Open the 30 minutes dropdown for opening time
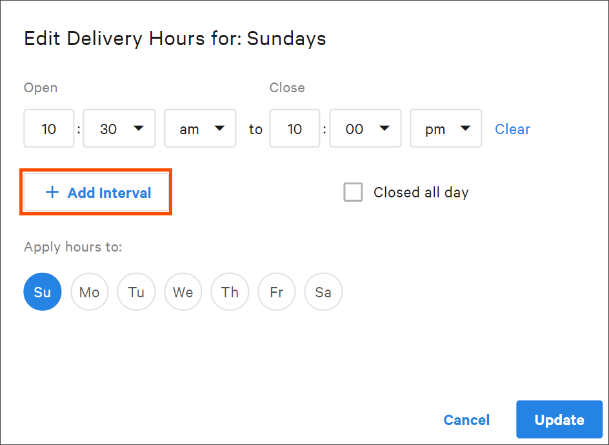This screenshot has height=445, width=609. (119, 128)
